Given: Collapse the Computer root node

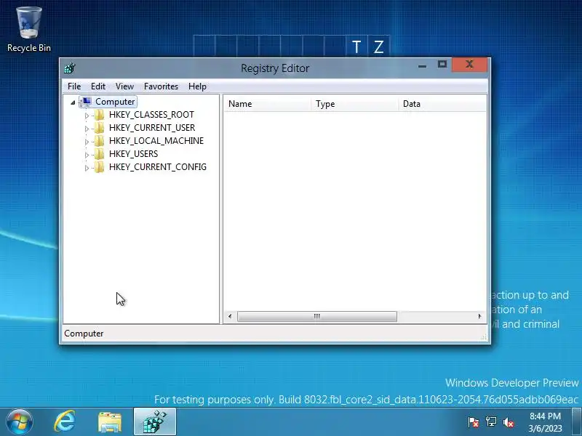Looking at the screenshot, I should point(73,102).
